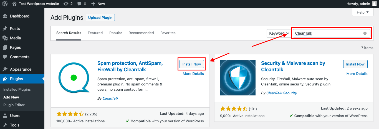Open the comments bubble icon in admin bar

(x=80, y=4)
